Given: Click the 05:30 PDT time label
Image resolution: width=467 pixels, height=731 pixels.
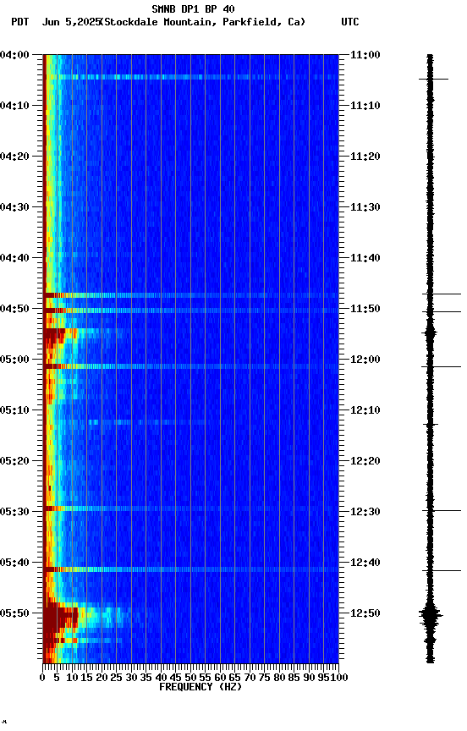Looking at the screenshot, I should pos(14,512).
